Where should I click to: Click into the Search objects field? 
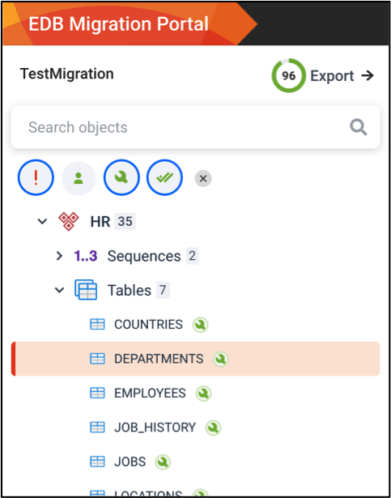click(195, 127)
